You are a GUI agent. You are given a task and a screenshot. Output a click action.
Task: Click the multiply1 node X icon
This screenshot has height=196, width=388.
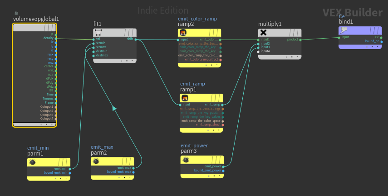pos(264,32)
